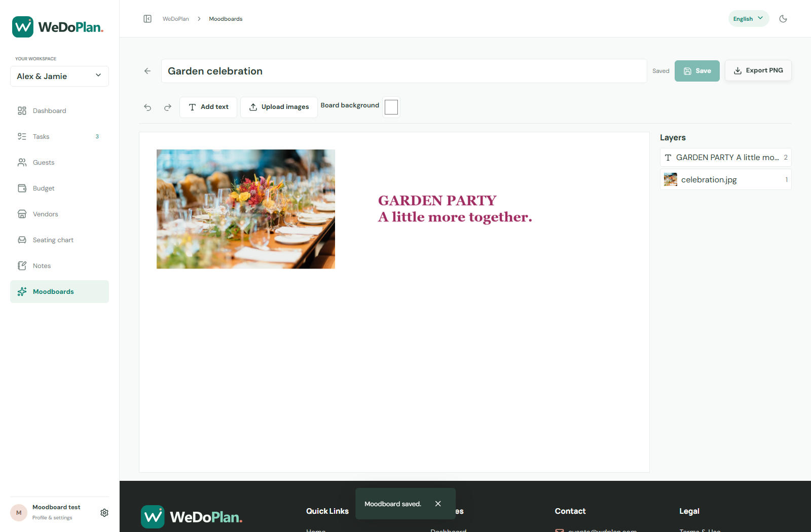811x532 pixels.
Task: Export the board as PNG
Action: click(758, 70)
